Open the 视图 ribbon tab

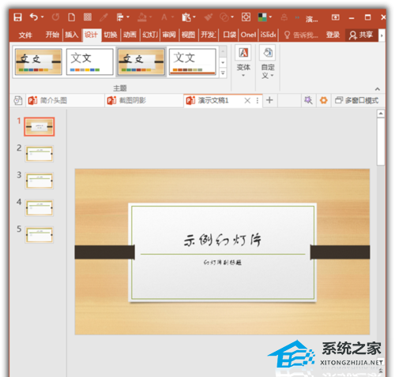tap(188, 35)
